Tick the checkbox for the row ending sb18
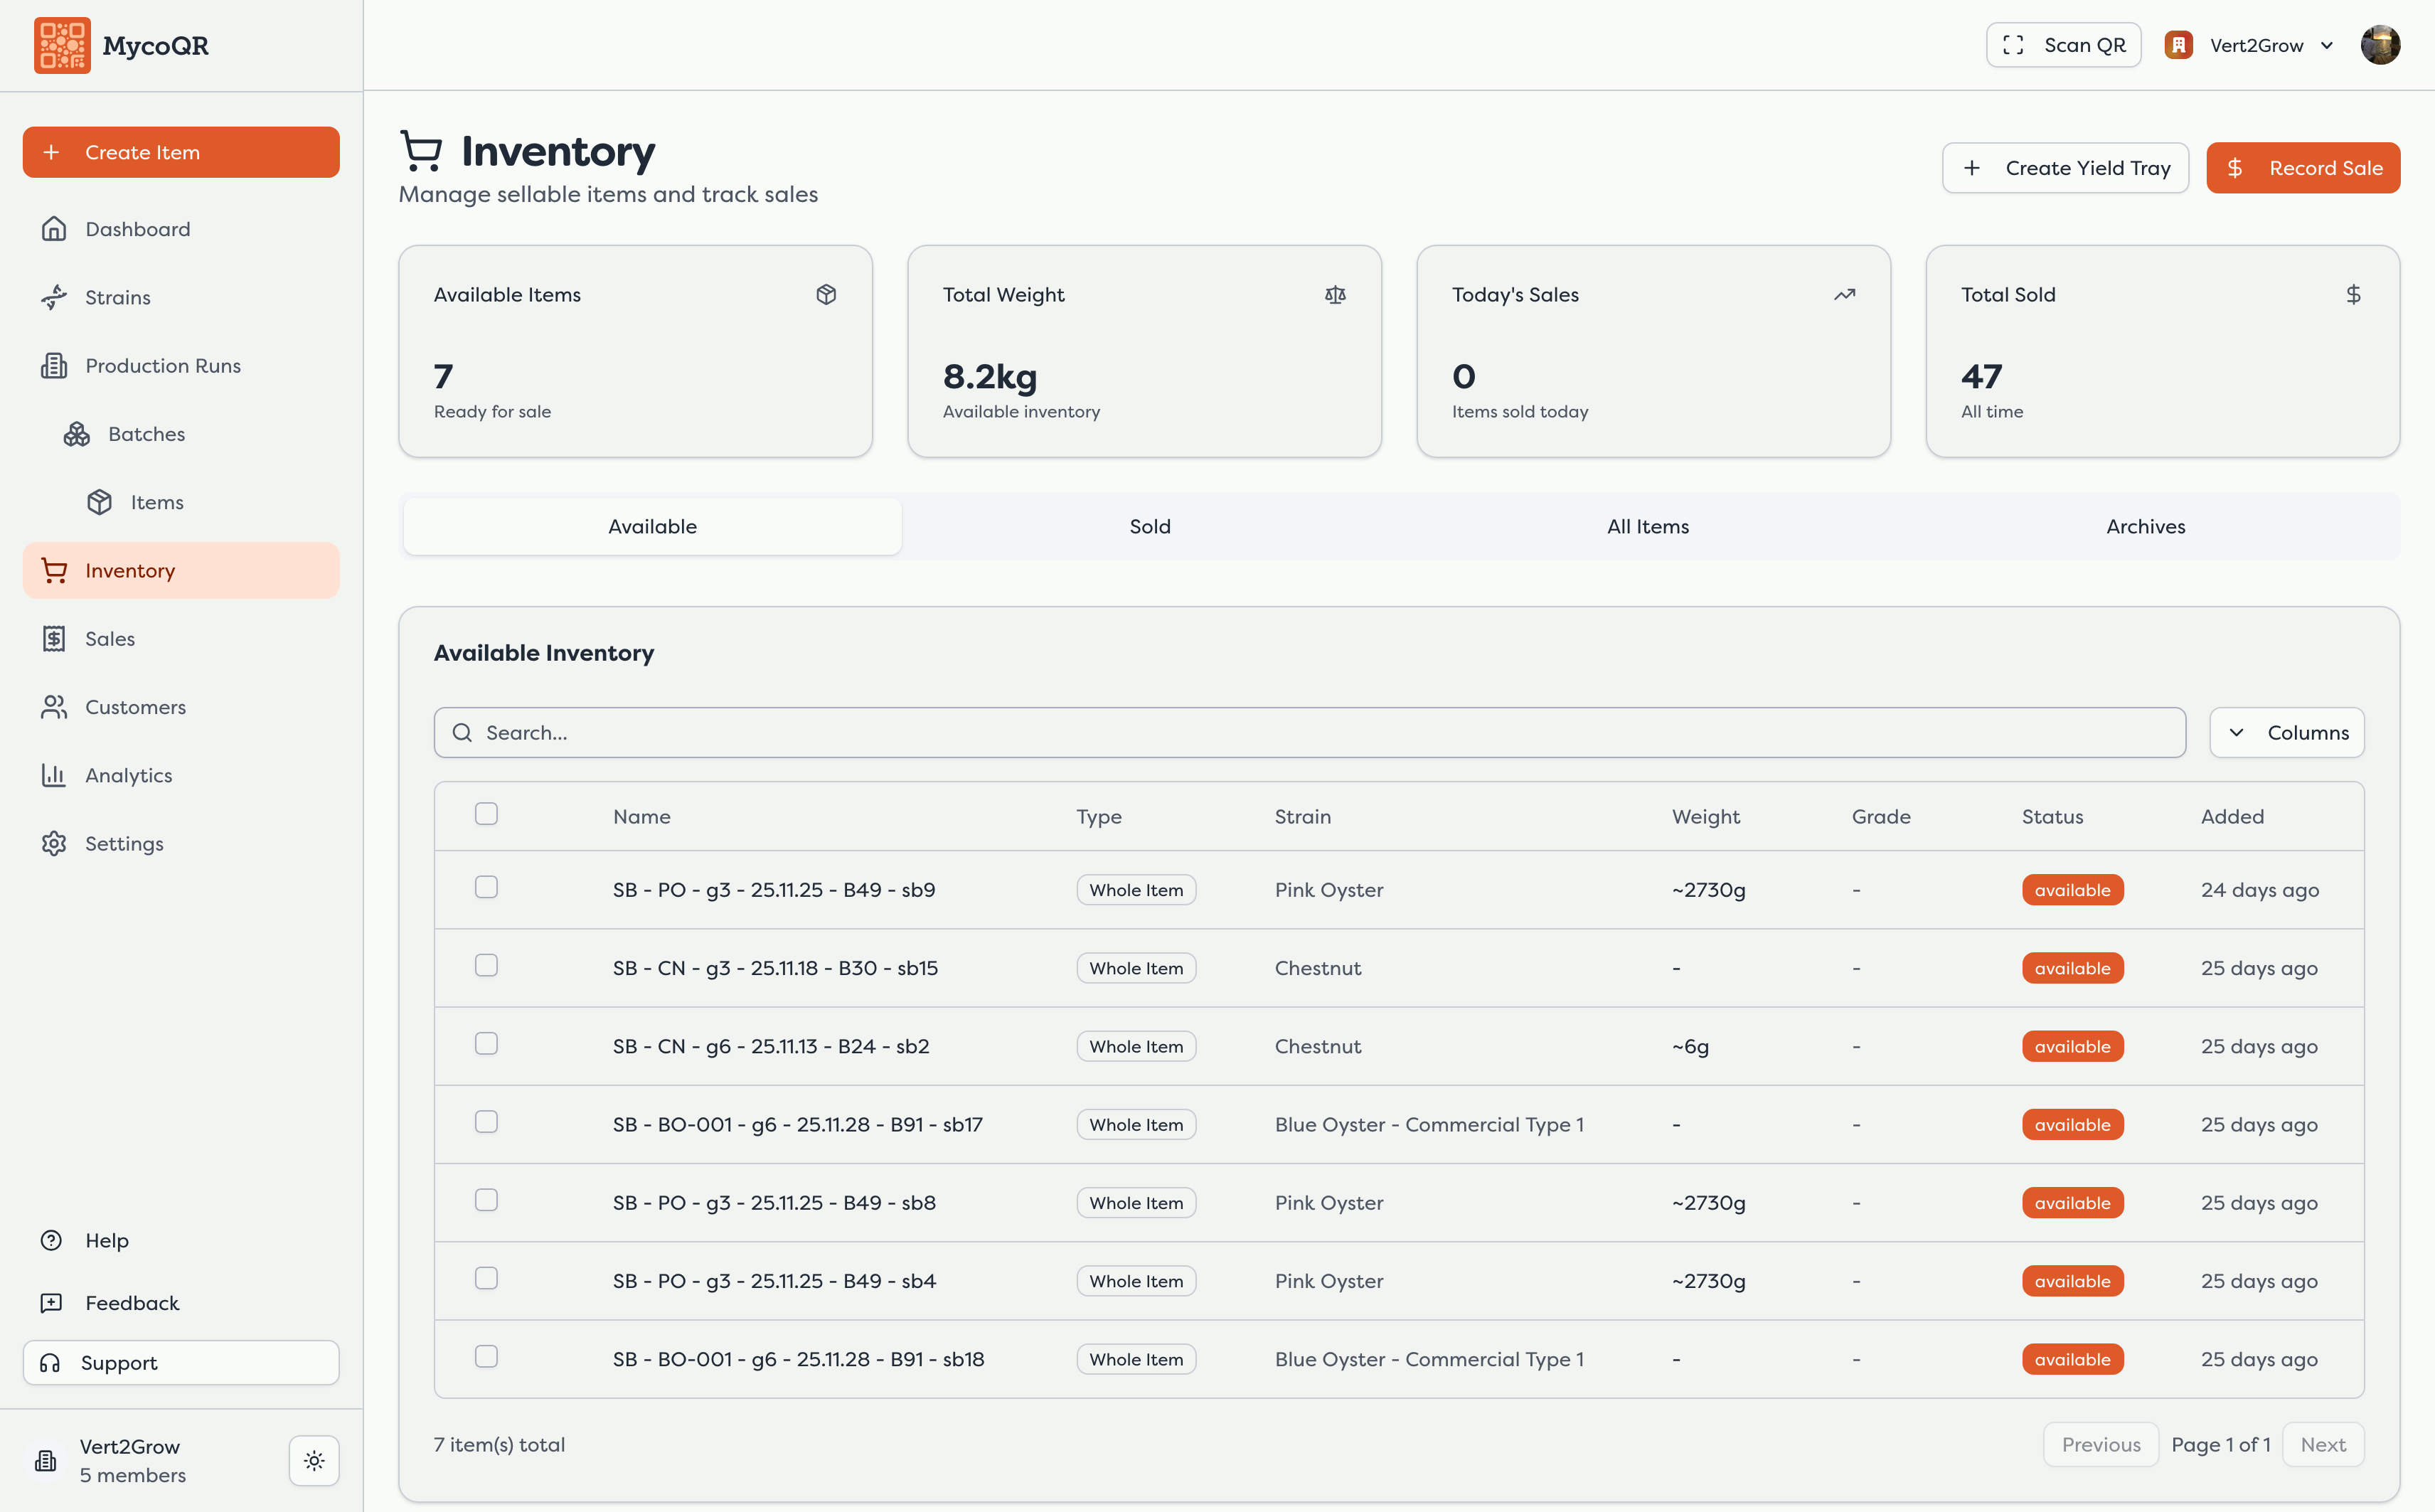This screenshot has width=2435, height=1512. (486, 1357)
